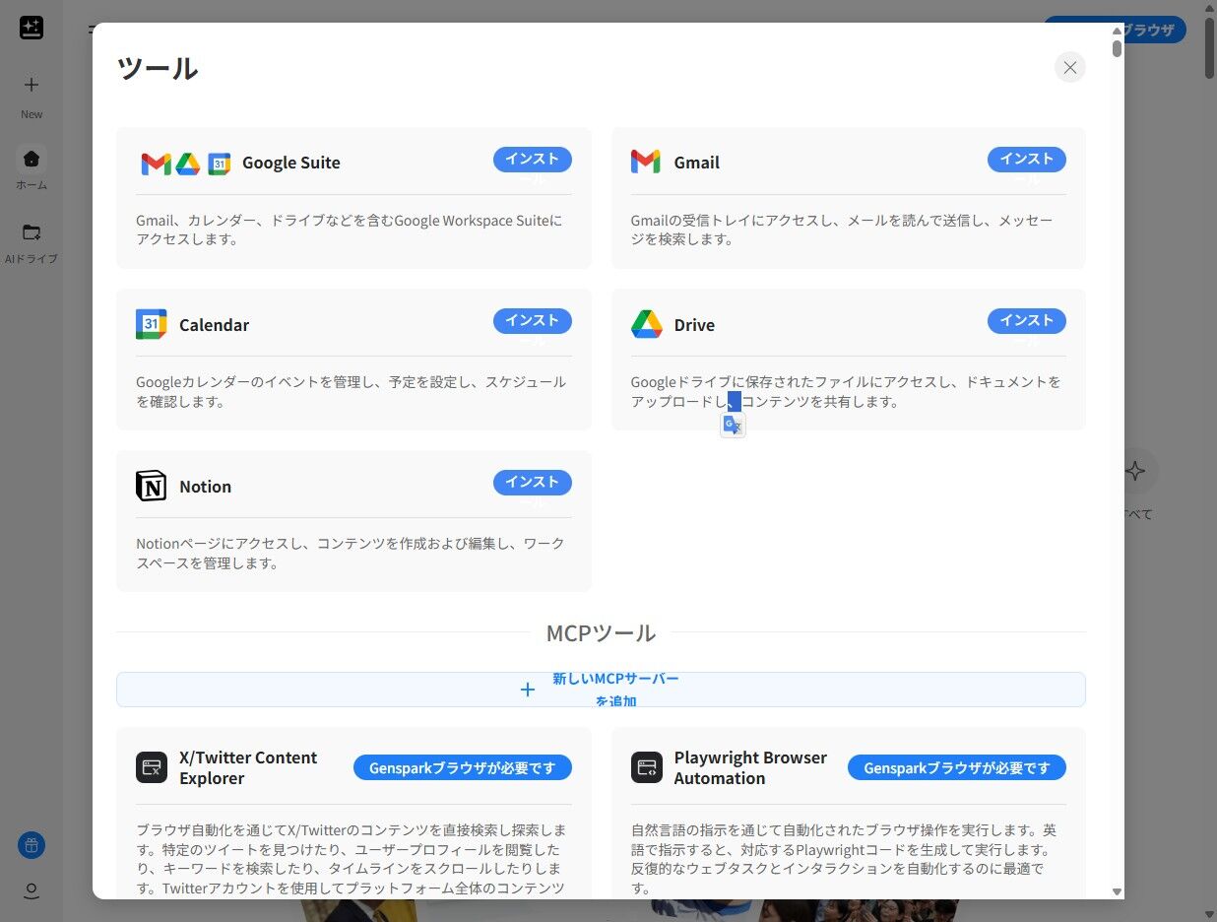
Task: Click the page scrollbar at far right
Action: [x=1210, y=46]
